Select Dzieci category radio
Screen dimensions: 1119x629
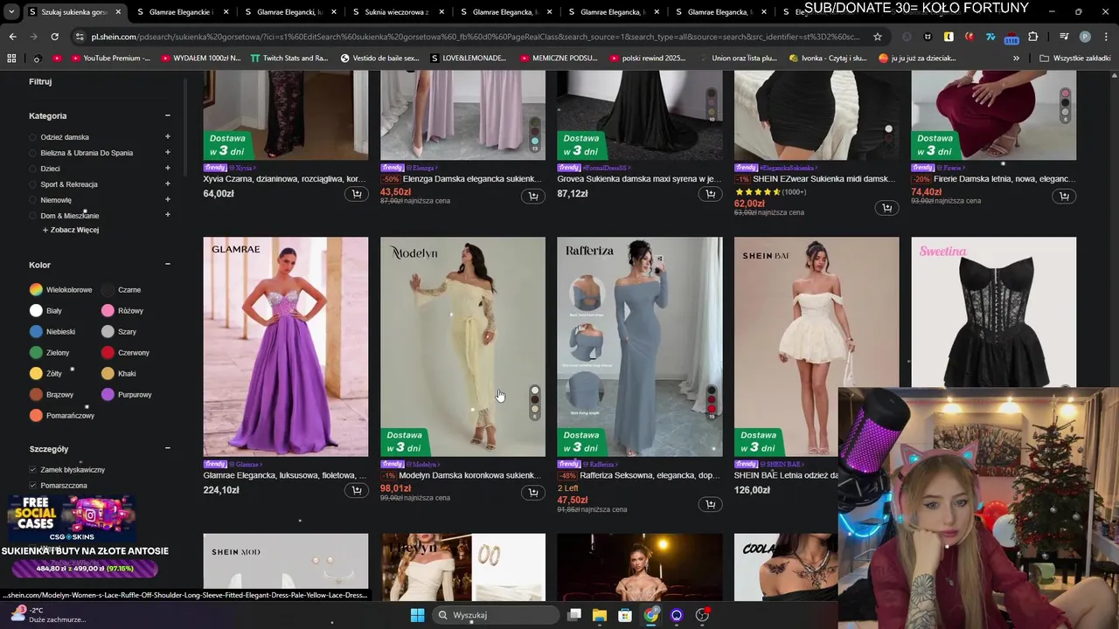tap(33, 169)
